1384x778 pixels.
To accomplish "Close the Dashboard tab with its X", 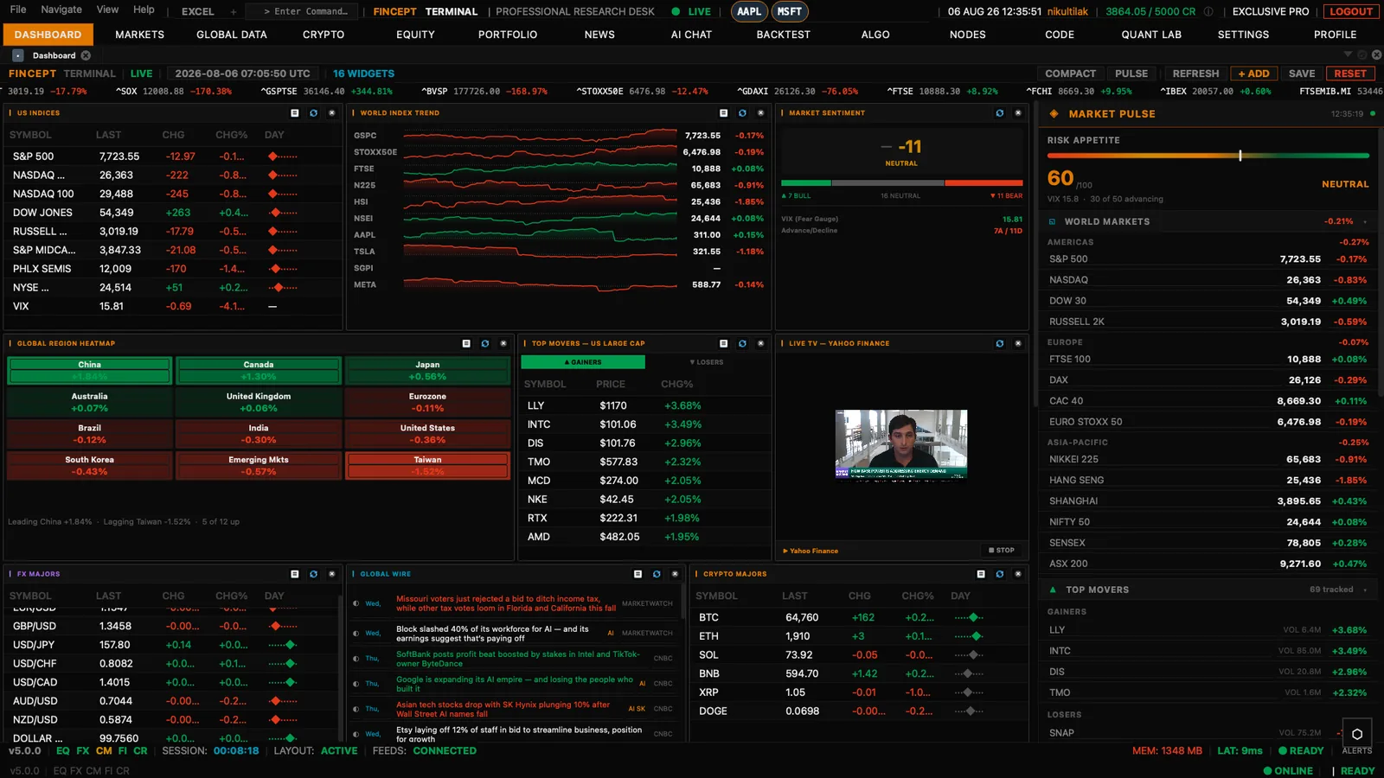I will pos(86,55).
